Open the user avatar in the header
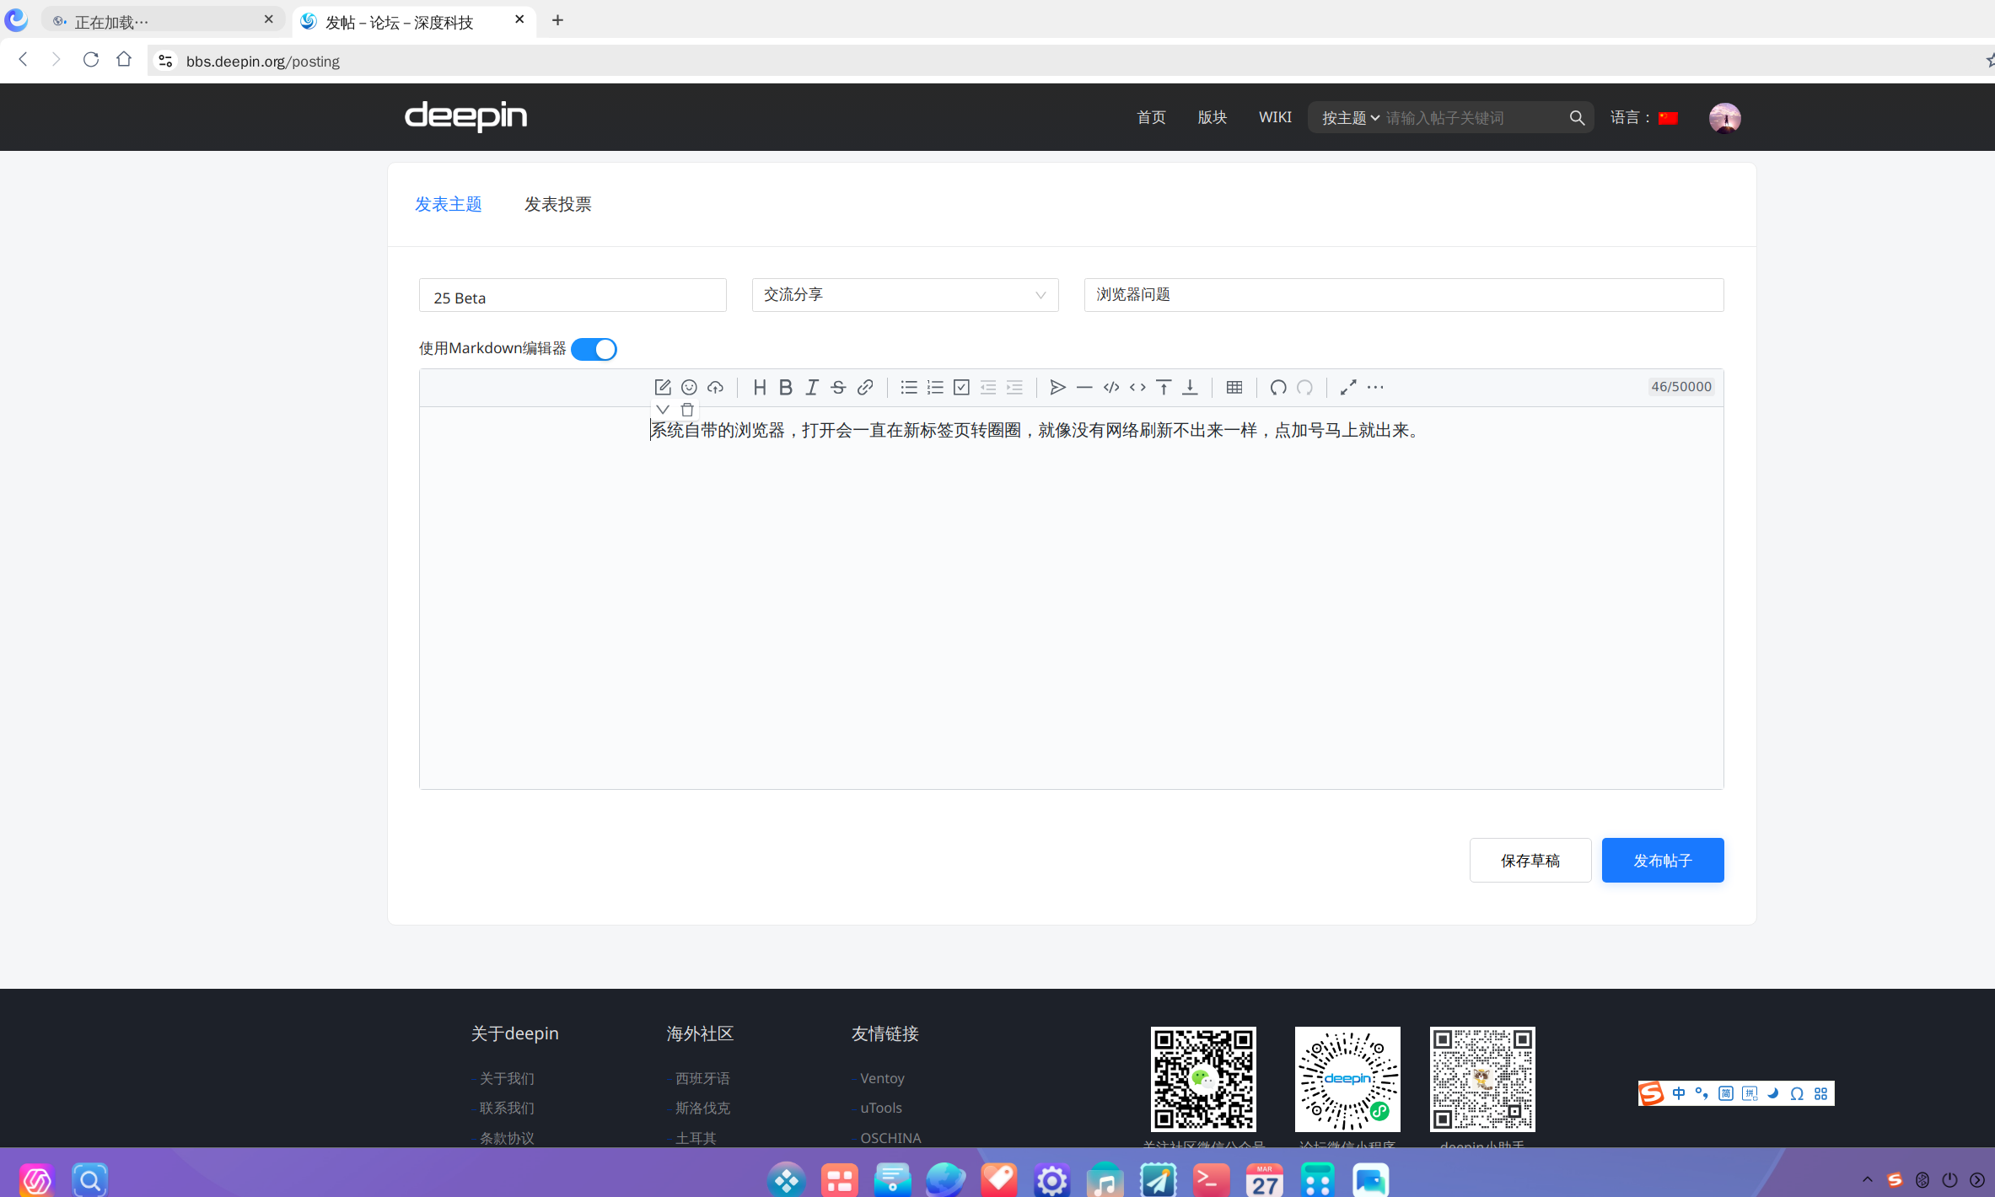The width and height of the screenshot is (1995, 1197). point(1724,118)
